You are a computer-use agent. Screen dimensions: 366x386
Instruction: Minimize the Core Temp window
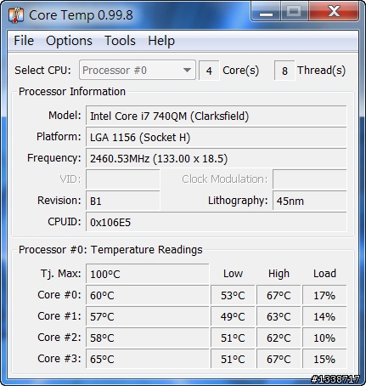coord(266,11)
